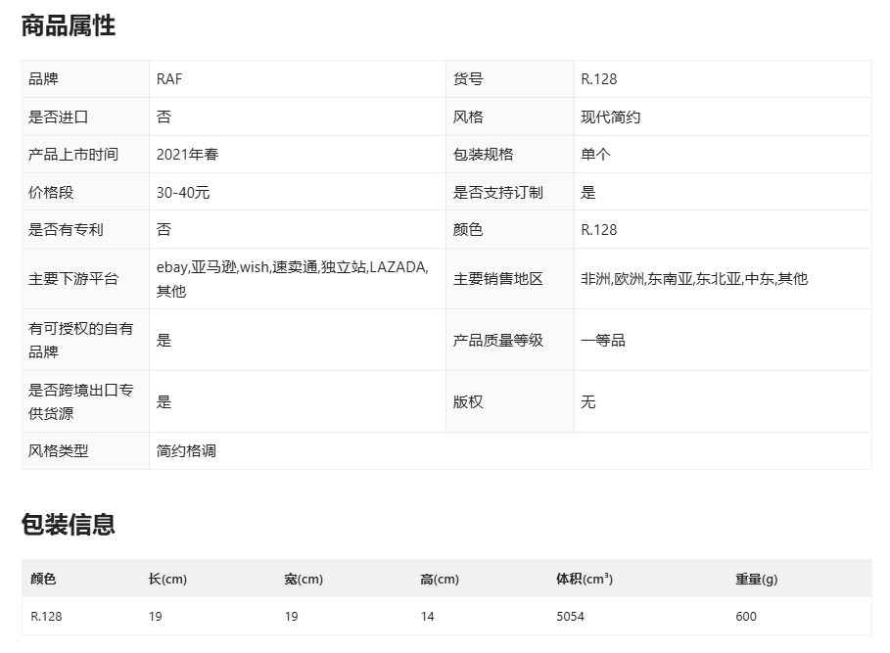Click the sales regions value starting with 非洲

point(694,279)
